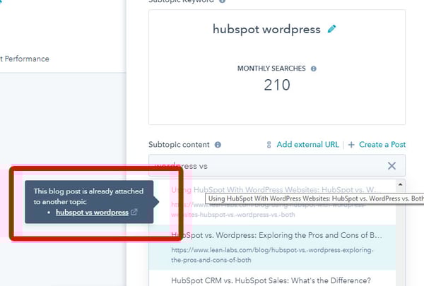Select the HubSpot vs. Wordpress: Exploring Pros result

click(x=272, y=247)
